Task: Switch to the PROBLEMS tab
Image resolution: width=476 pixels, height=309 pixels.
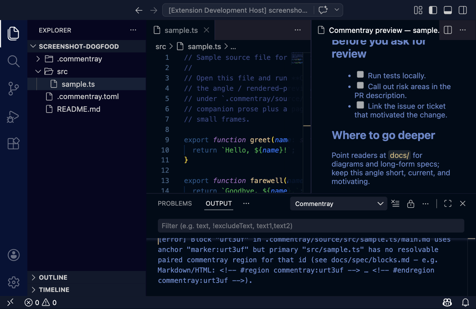Action: tap(175, 204)
